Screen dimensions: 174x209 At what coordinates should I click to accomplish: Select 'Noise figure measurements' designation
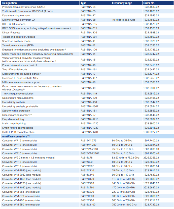18,98
